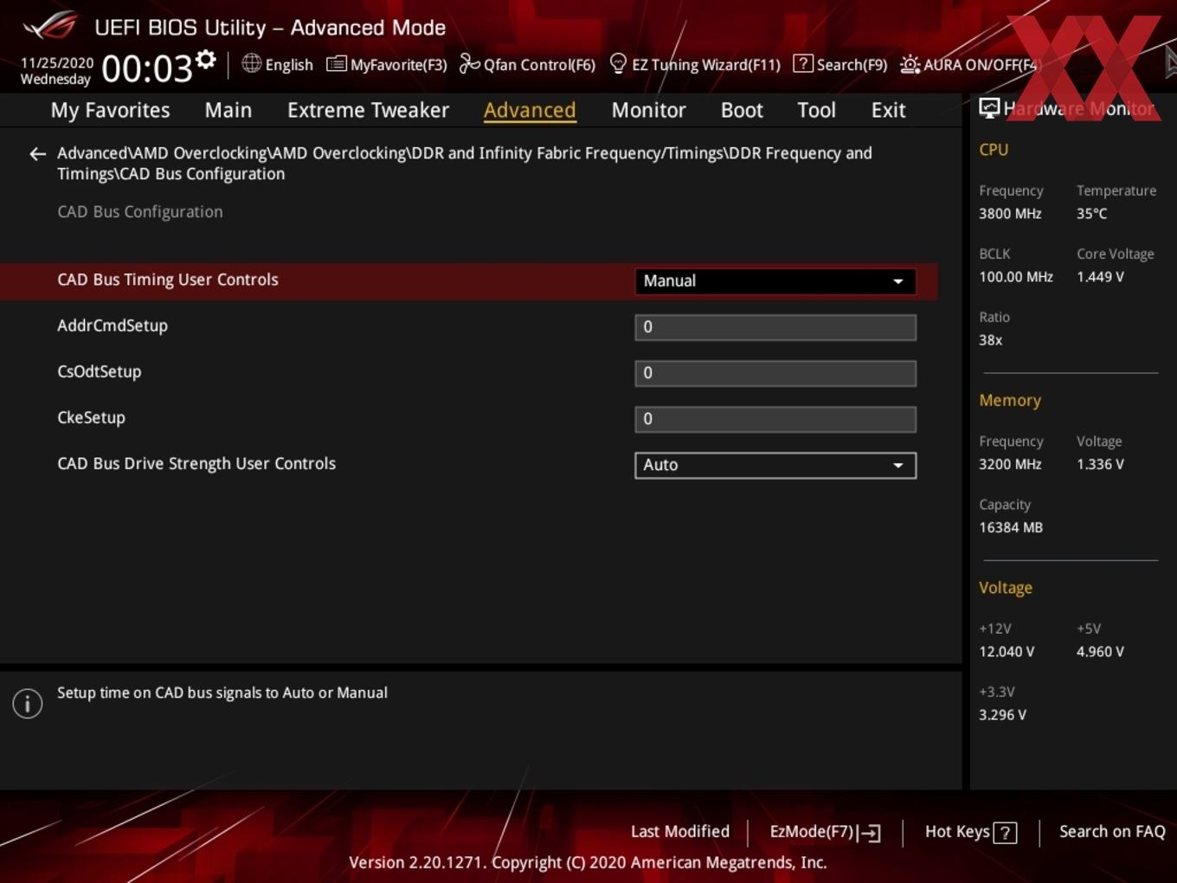Click the AURA light icon
This screenshot has height=883, width=1177.
[910, 64]
